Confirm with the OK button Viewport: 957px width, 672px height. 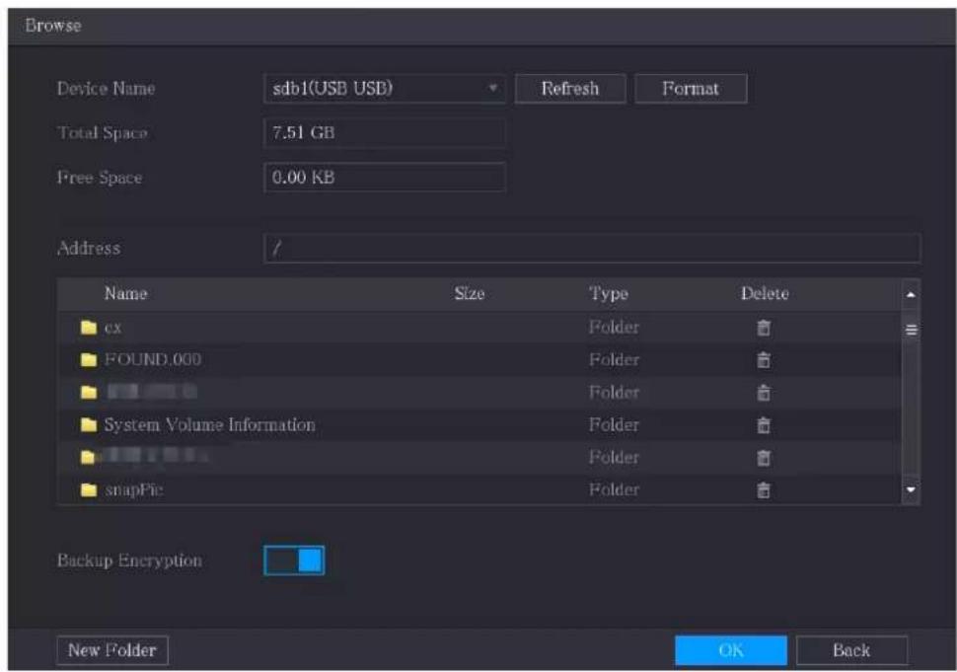click(x=730, y=650)
